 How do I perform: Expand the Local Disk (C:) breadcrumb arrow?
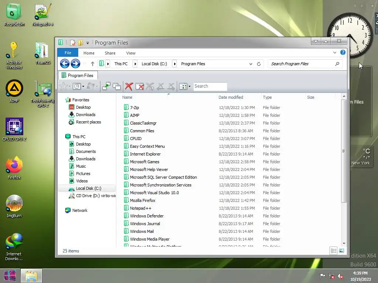[x=175, y=64]
